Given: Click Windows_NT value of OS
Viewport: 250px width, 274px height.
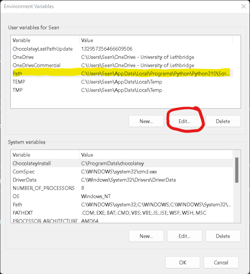Looking at the screenshot, I should pos(96,196).
